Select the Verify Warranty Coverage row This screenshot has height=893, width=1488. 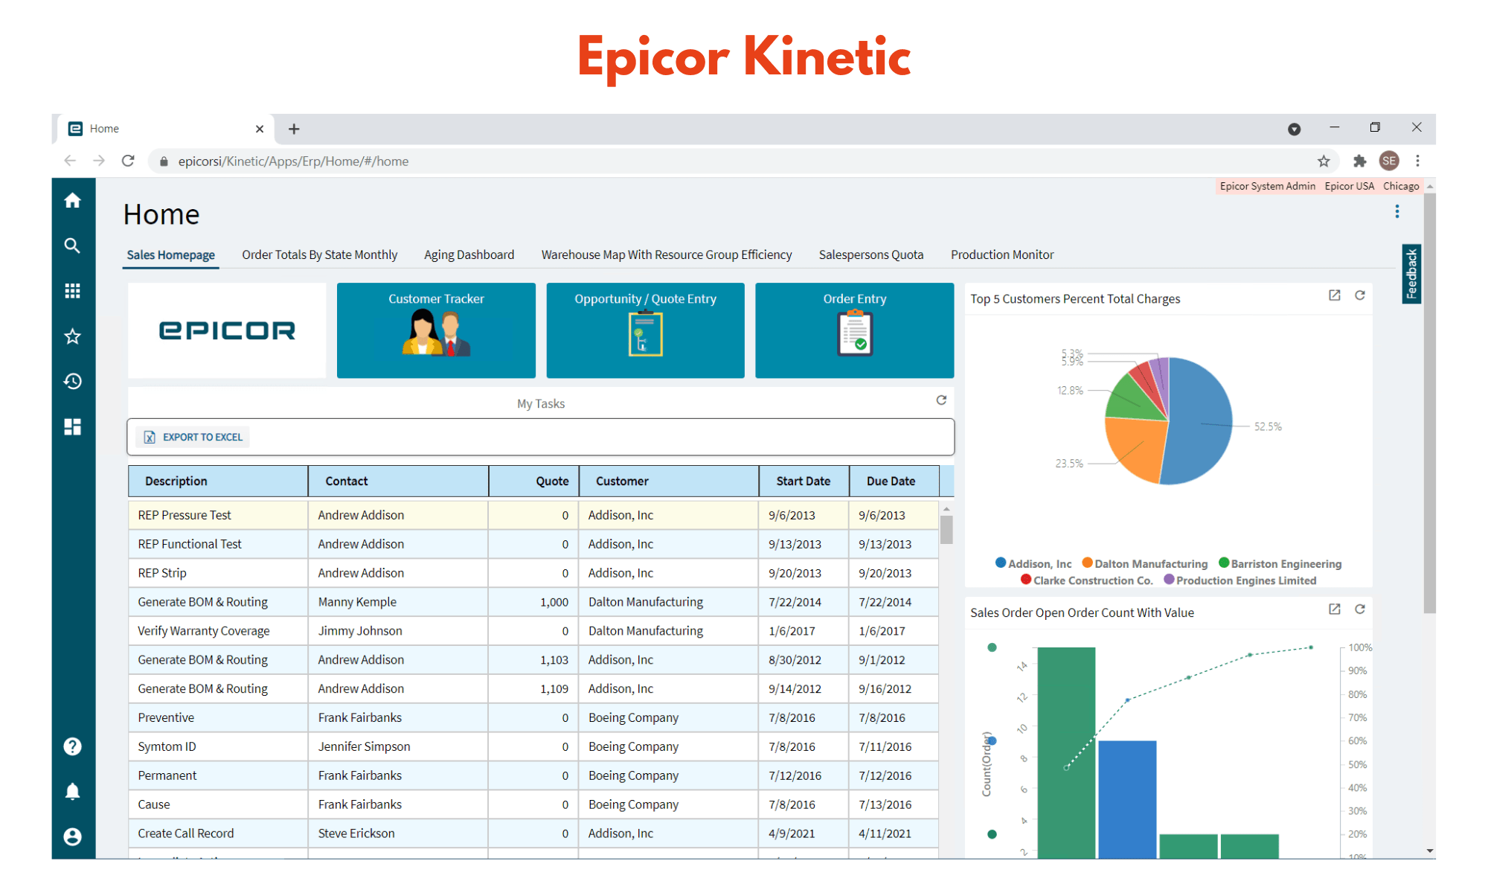pyautogui.click(x=533, y=630)
